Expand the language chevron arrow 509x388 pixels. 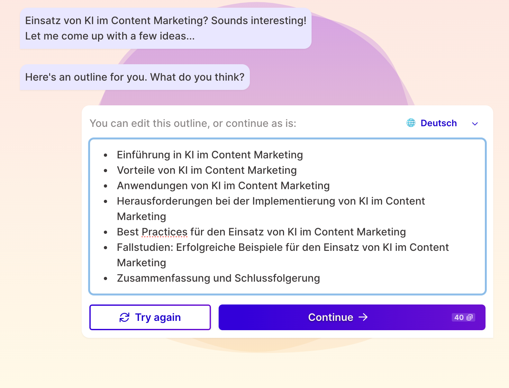pos(475,124)
